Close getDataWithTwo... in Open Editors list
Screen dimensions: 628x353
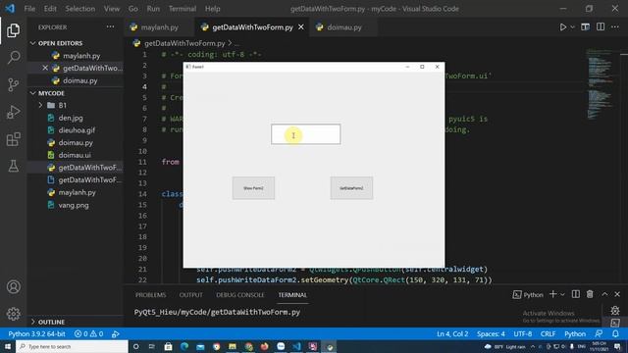point(45,68)
